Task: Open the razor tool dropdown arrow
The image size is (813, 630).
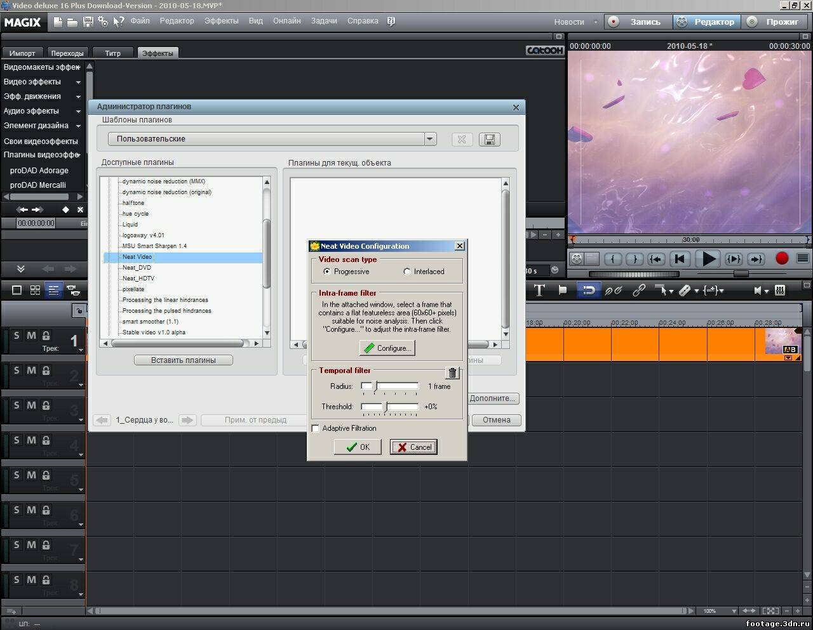Action: [697, 291]
